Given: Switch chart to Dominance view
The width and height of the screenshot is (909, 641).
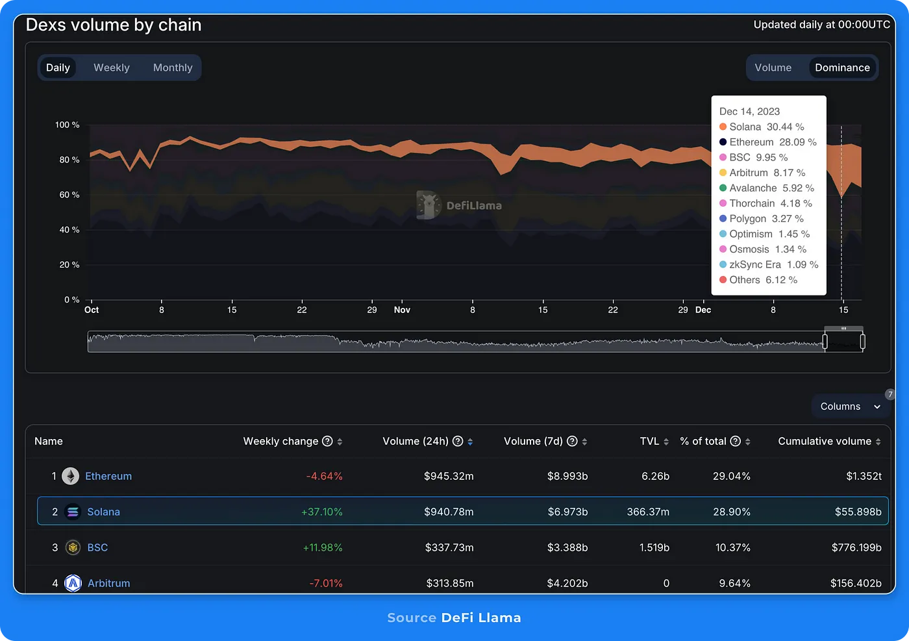Looking at the screenshot, I should pos(842,68).
